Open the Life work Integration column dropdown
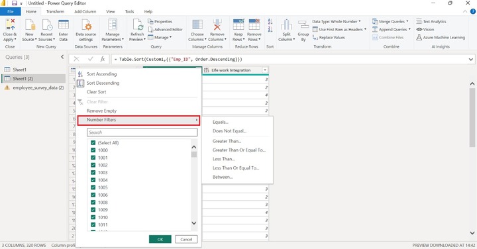477x249 pixels. coord(265,70)
